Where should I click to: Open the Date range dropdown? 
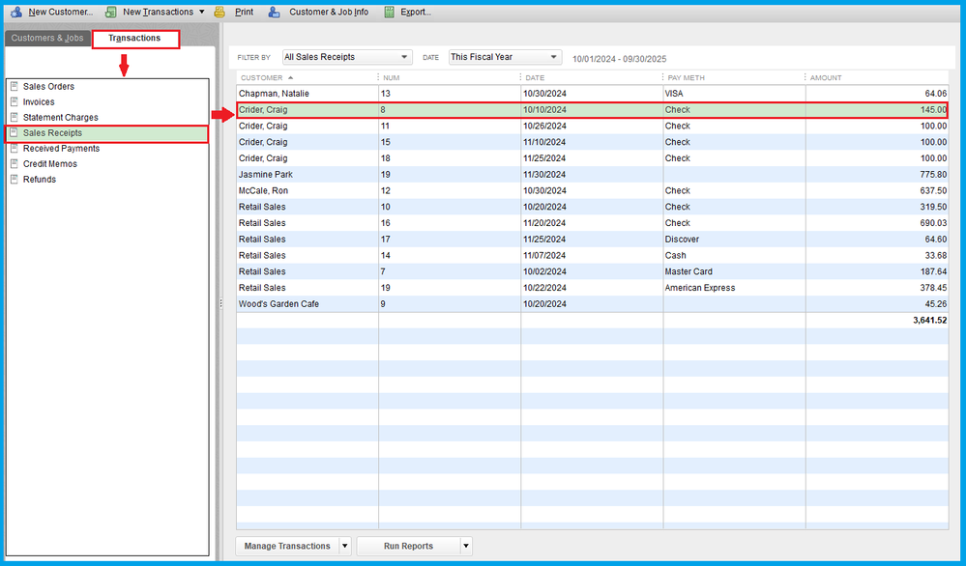505,57
